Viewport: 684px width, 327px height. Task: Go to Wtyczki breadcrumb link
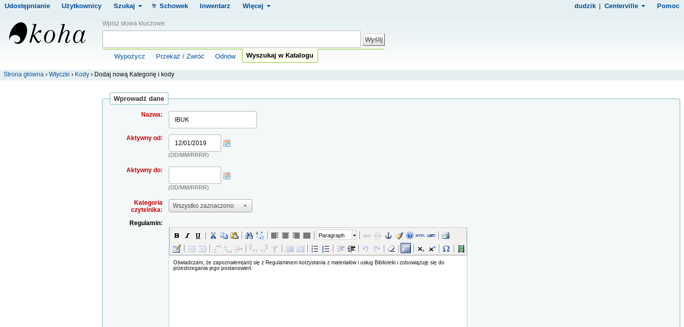59,74
